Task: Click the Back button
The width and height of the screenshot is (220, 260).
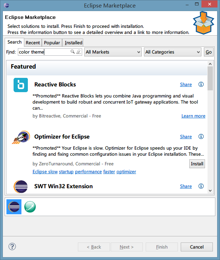Action: tap(94, 247)
